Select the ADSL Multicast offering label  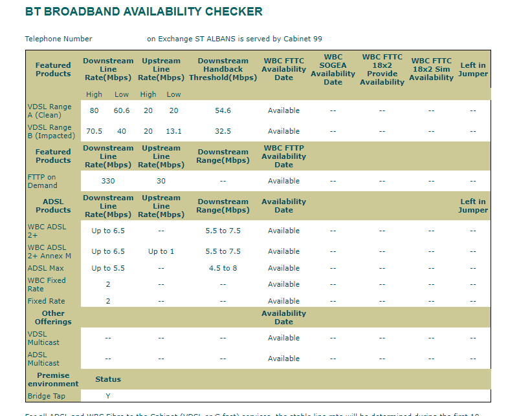point(43,359)
